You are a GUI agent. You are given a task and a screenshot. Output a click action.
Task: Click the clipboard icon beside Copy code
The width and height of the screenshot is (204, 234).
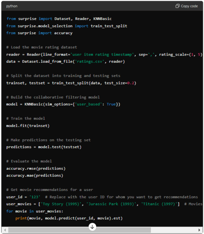pos(177,6)
